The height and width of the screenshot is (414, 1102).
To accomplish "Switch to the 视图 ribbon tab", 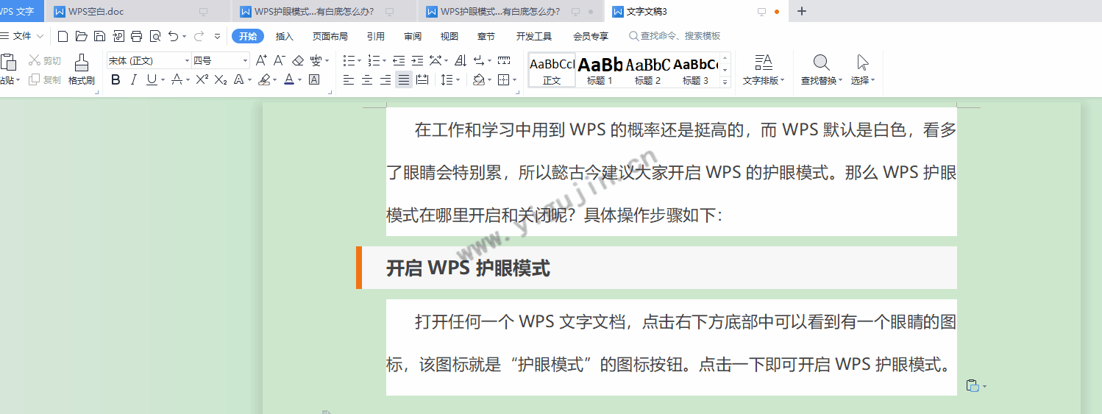I will point(449,36).
